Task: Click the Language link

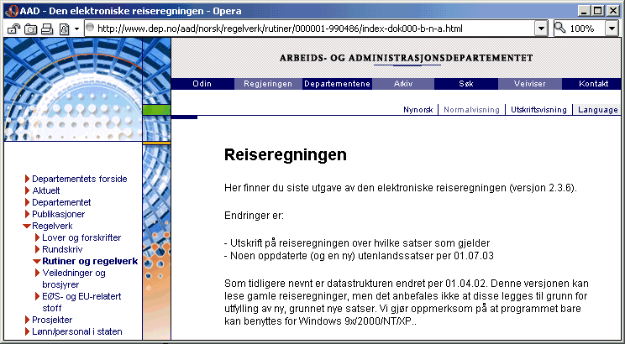Action: (x=598, y=110)
